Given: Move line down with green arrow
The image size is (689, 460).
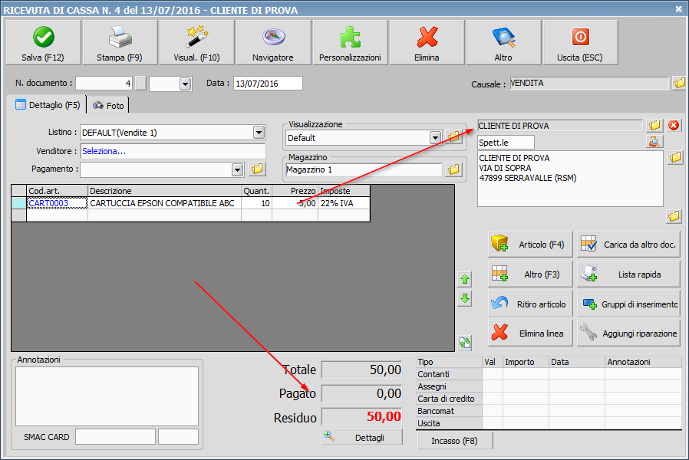Looking at the screenshot, I should click(465, 298).
